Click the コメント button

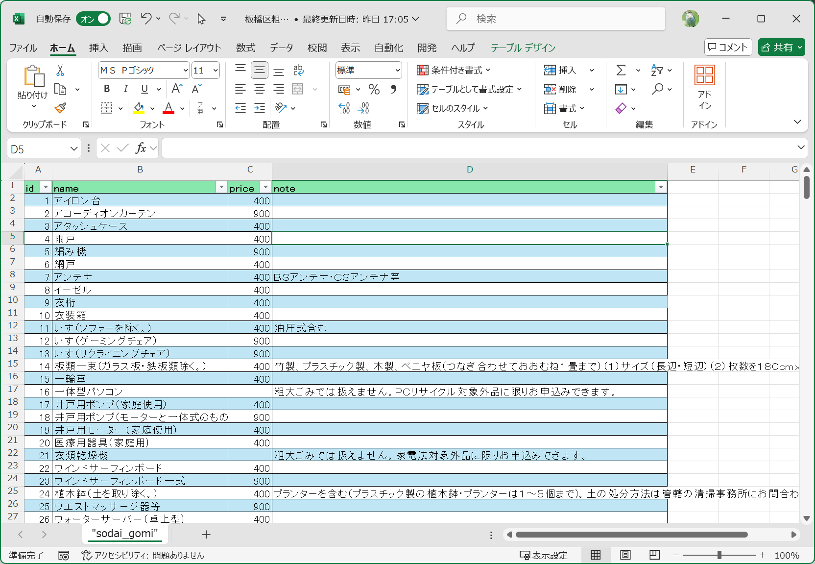tap(728, 47)
